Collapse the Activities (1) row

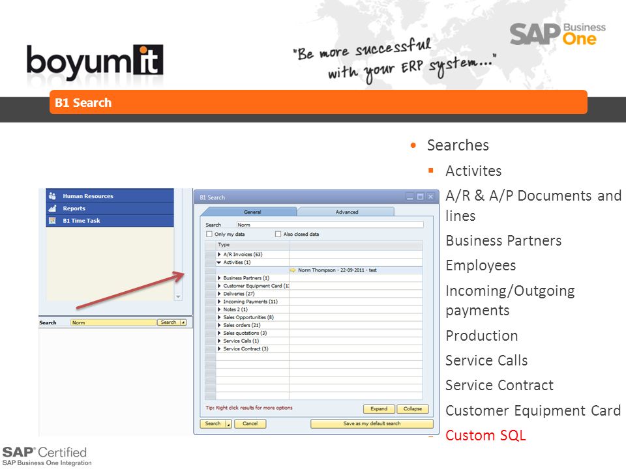[219, 263]
